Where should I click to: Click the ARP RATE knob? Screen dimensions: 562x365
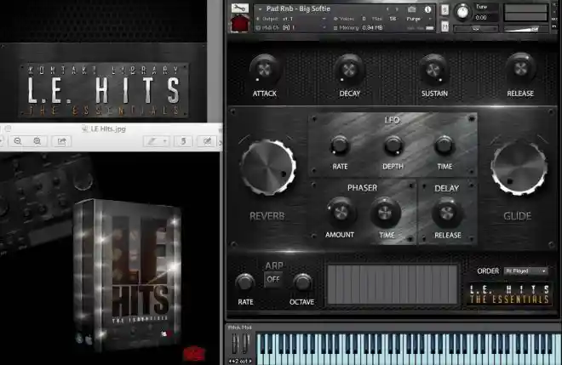tap(245, 282)
